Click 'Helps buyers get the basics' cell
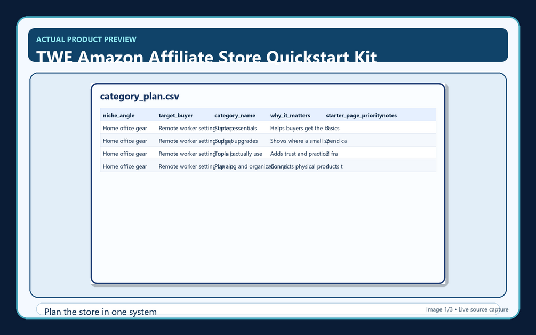The image size is (536, 335). tap(305, 128)
